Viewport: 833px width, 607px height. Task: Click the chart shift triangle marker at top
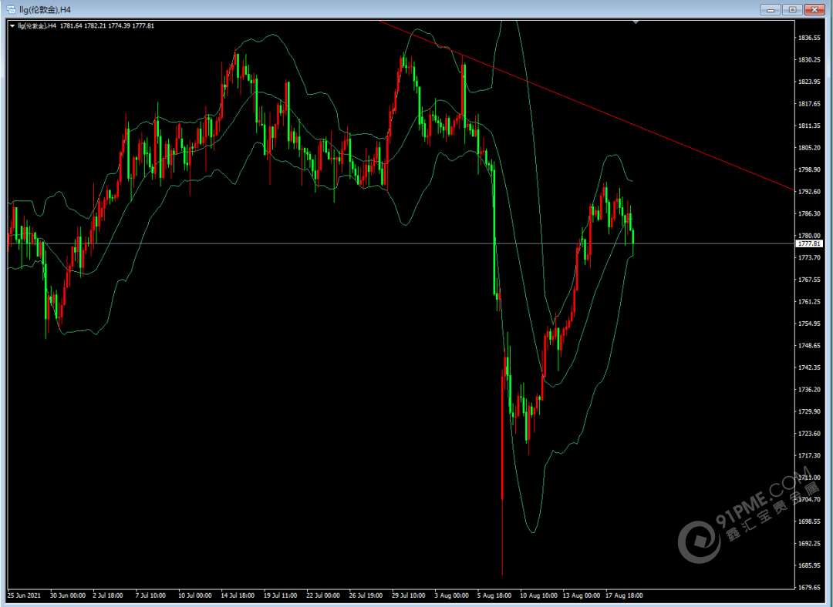[636, 23]
